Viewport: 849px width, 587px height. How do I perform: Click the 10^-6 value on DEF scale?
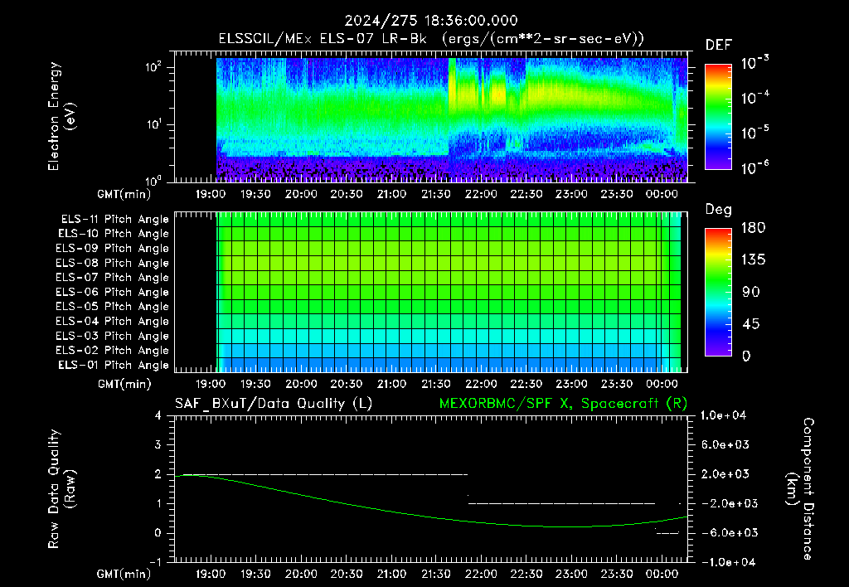coord(754,167)
